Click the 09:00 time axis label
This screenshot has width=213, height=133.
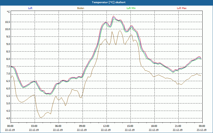(83, 126)
